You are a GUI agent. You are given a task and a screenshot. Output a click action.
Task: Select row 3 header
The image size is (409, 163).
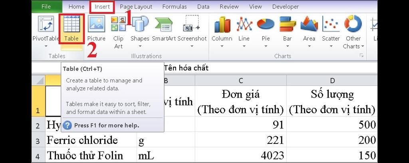click(38, 139)
